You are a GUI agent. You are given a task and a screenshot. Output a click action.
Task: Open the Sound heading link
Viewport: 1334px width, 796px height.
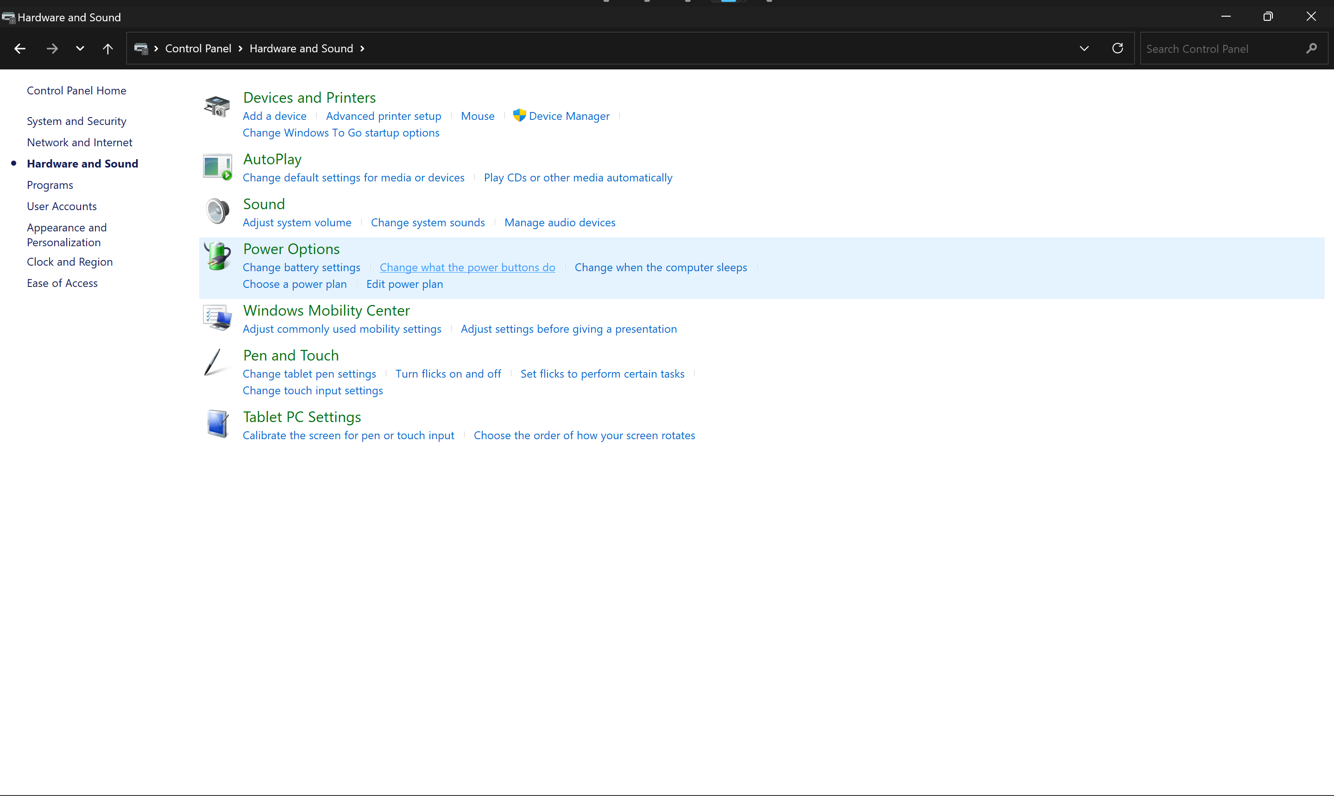point(264,205)
